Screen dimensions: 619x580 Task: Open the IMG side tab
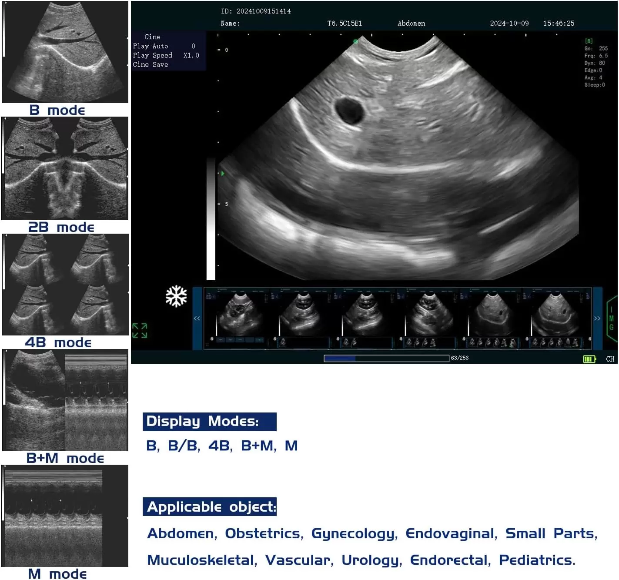[611, 318]
